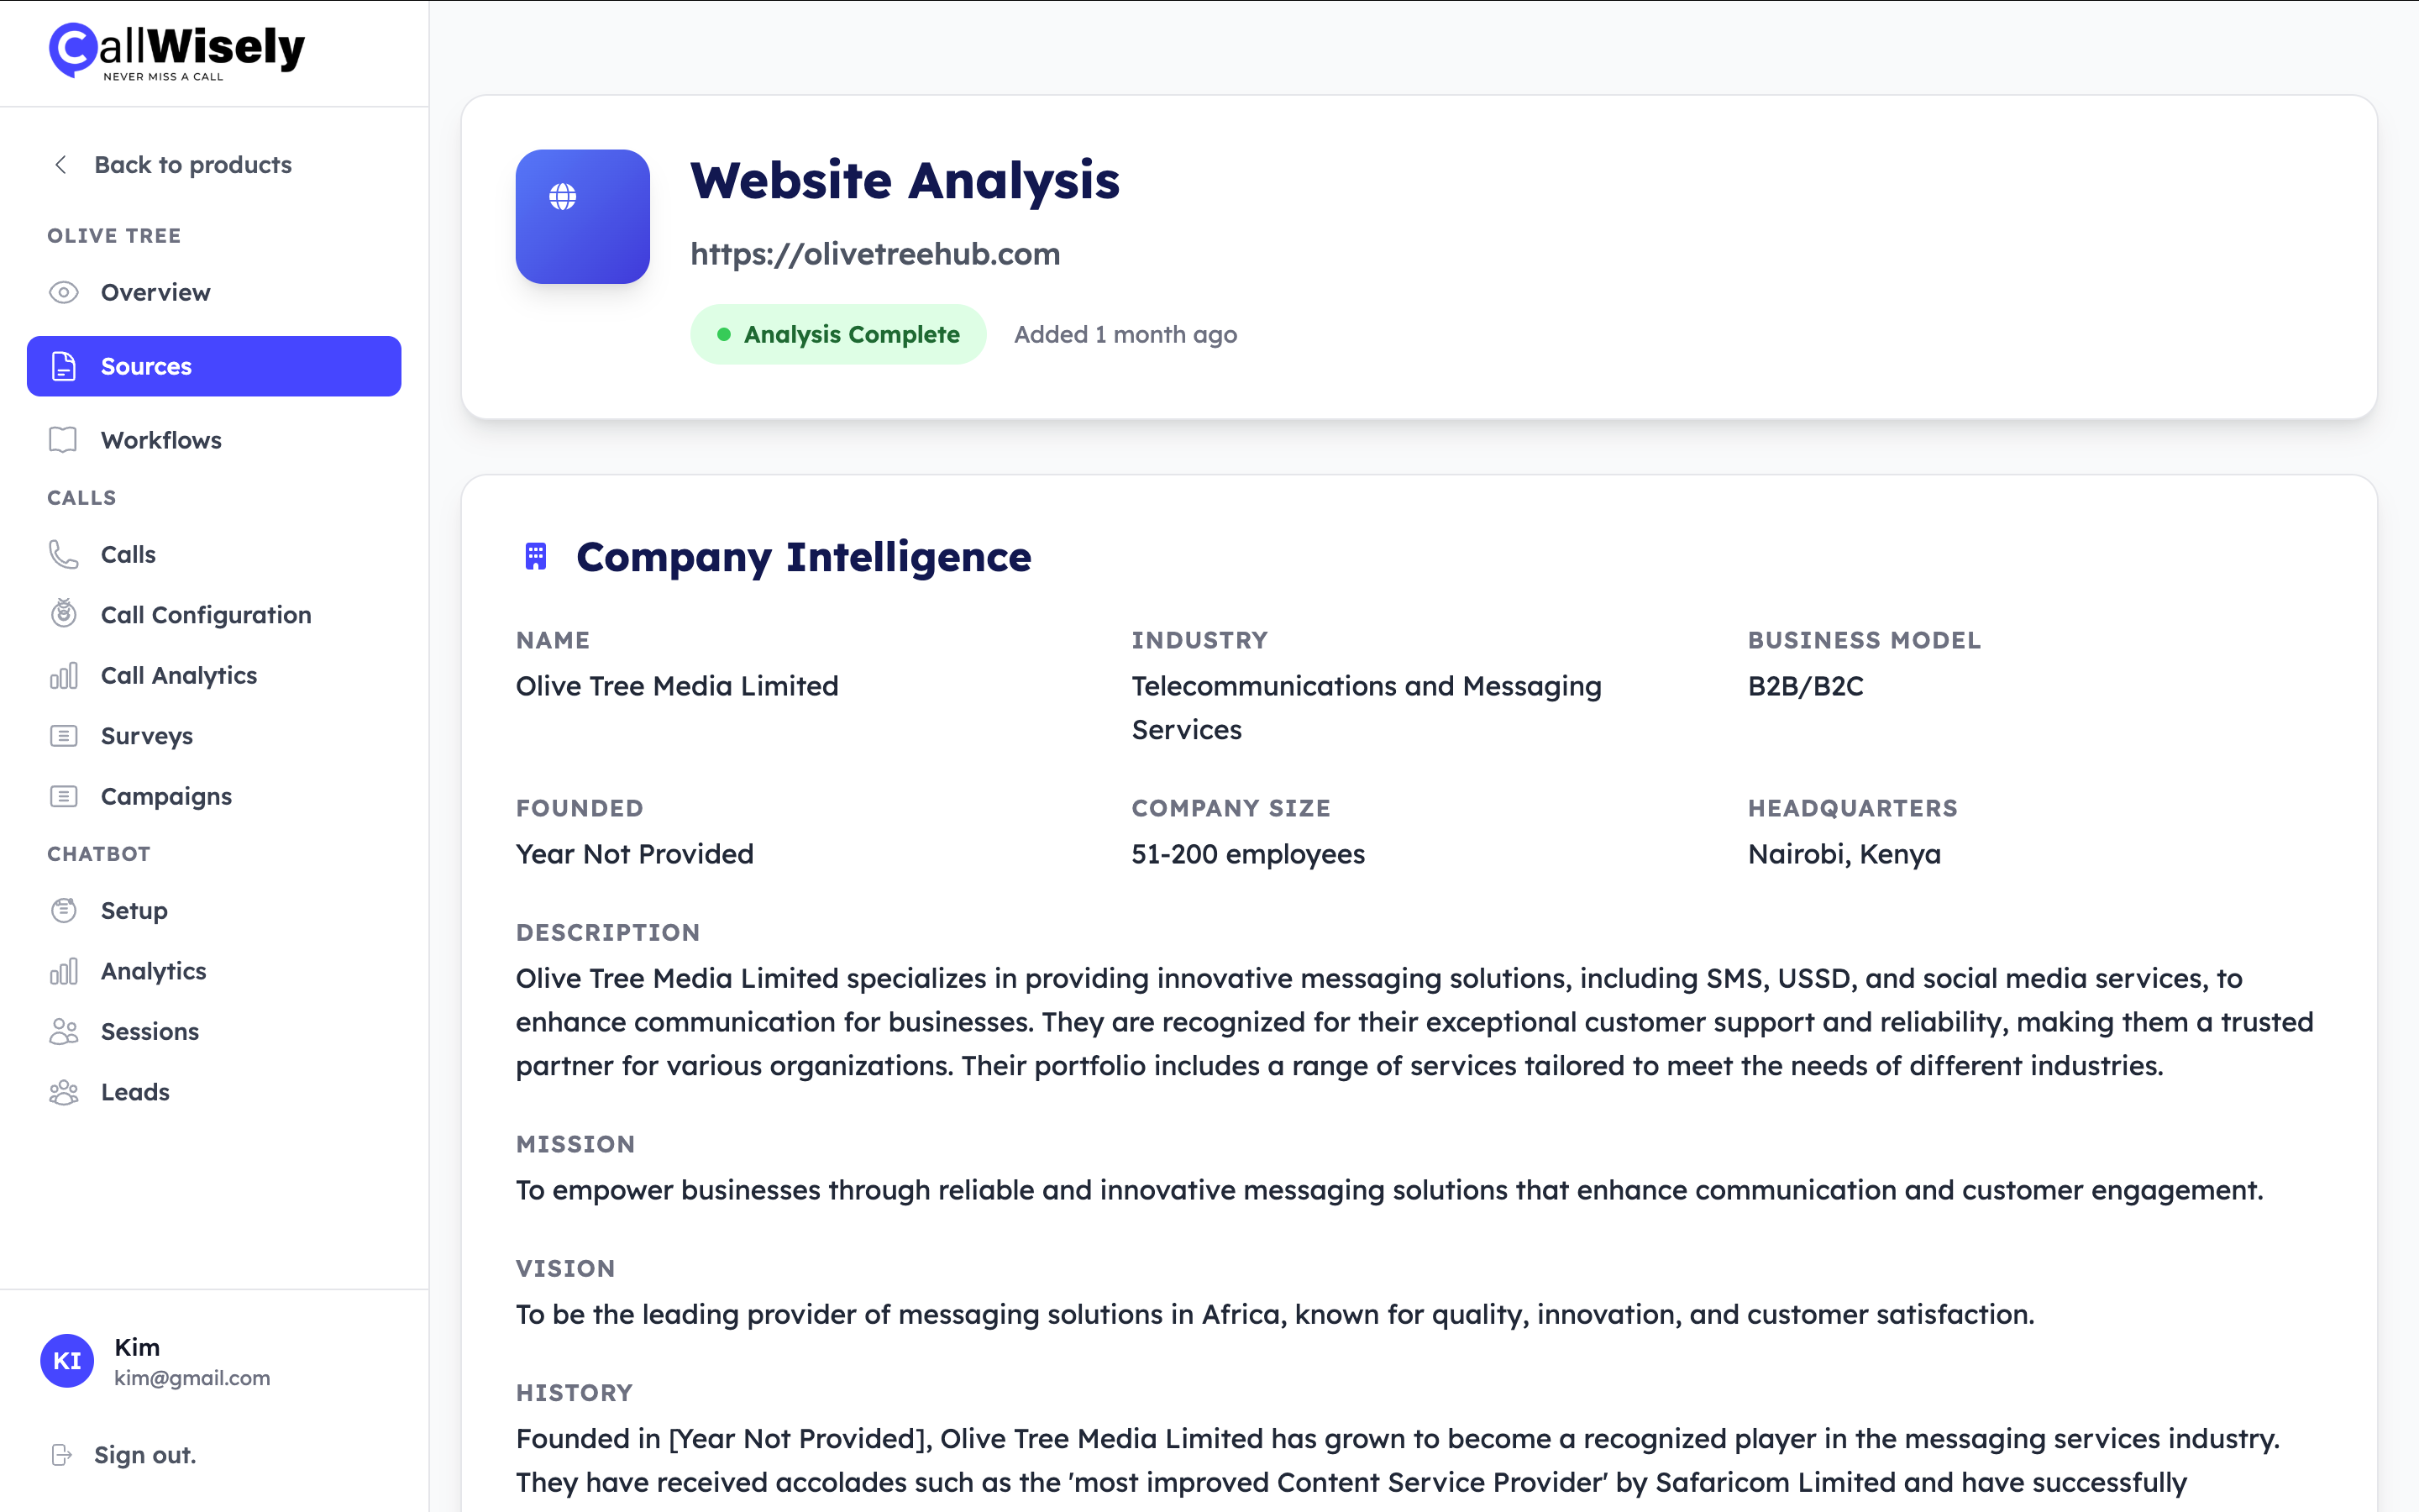Image resolution: width=2419 pixels, height=1512 pixels.
Task: Click the Workflows book icon
Action: [63, 441]
